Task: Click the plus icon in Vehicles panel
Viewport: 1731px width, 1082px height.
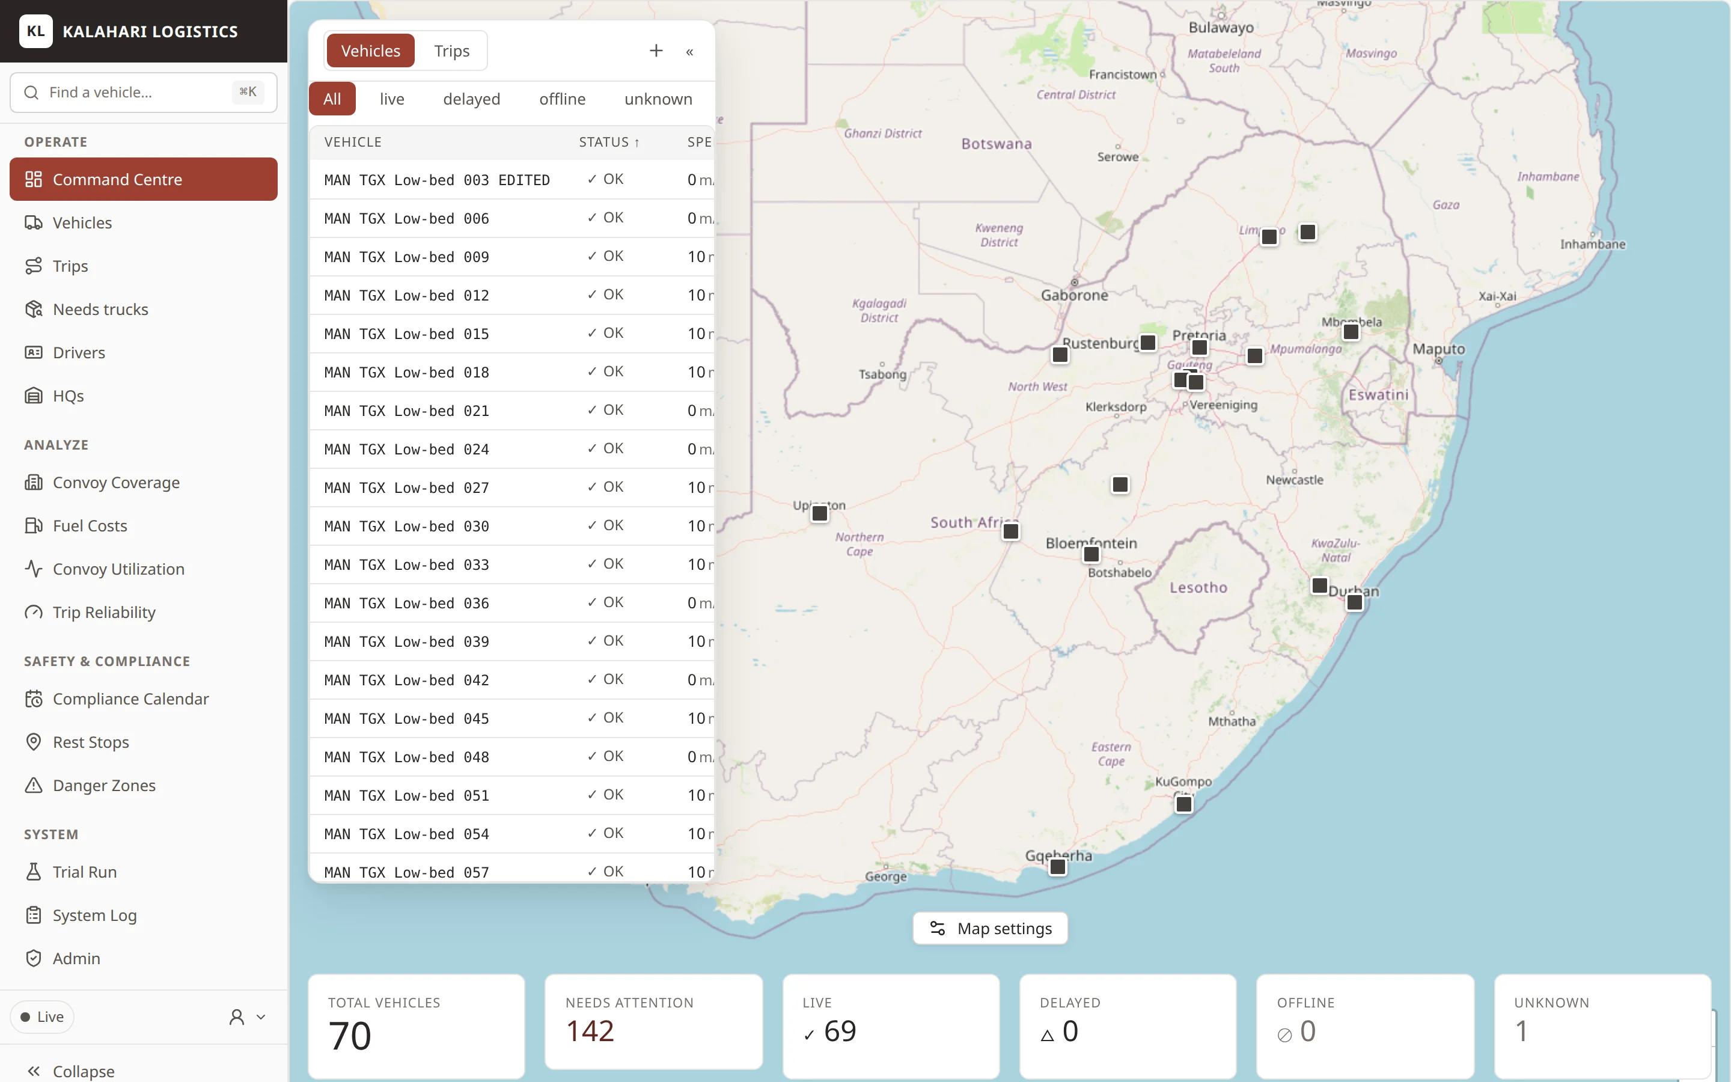Action: coord(656,51)
